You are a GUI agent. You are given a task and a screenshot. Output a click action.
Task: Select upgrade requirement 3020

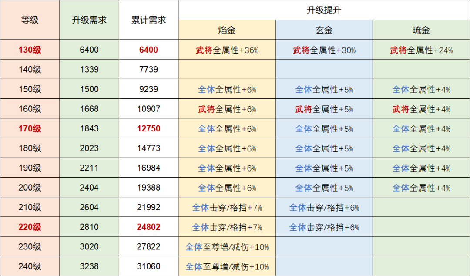pyautogui.click(x=89, y=246)
